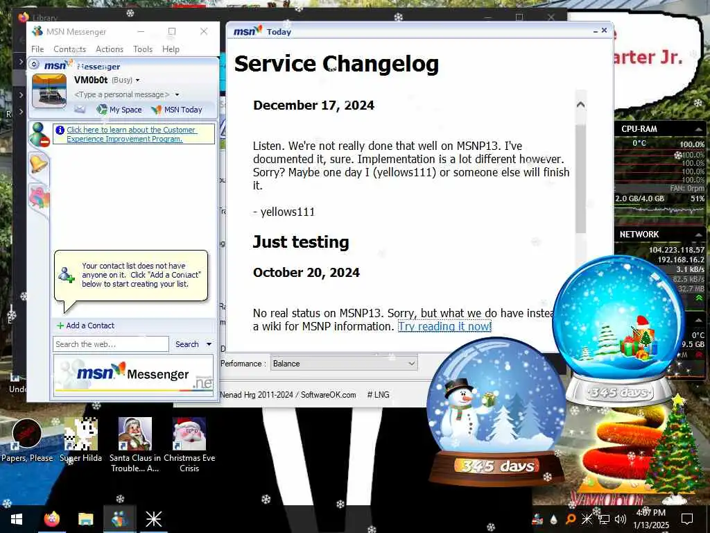
Task: Click the Add a Contact link
Action: pos(90,325)
